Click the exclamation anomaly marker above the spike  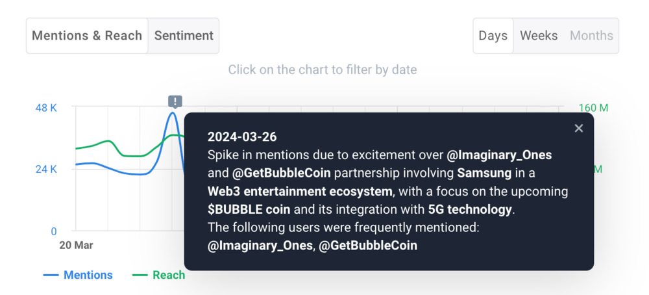(x=175, y=101)
